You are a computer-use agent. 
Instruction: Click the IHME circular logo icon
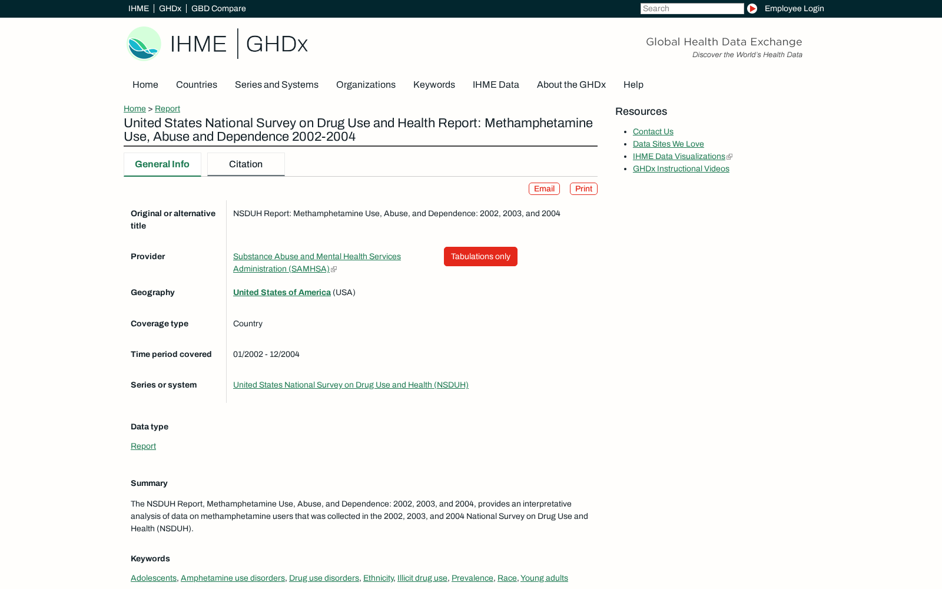(x=144, y=43)
